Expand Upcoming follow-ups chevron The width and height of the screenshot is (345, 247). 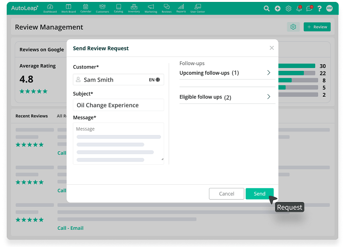[x=268, y=73]
